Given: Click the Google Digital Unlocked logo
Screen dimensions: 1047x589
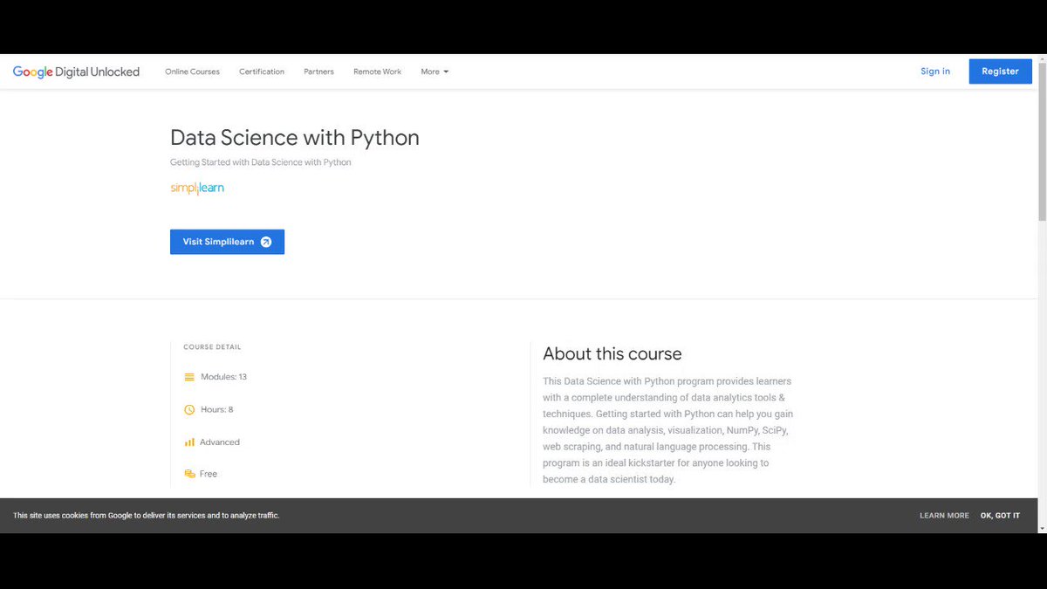Looking at the screenshot, I should point(76,72).
